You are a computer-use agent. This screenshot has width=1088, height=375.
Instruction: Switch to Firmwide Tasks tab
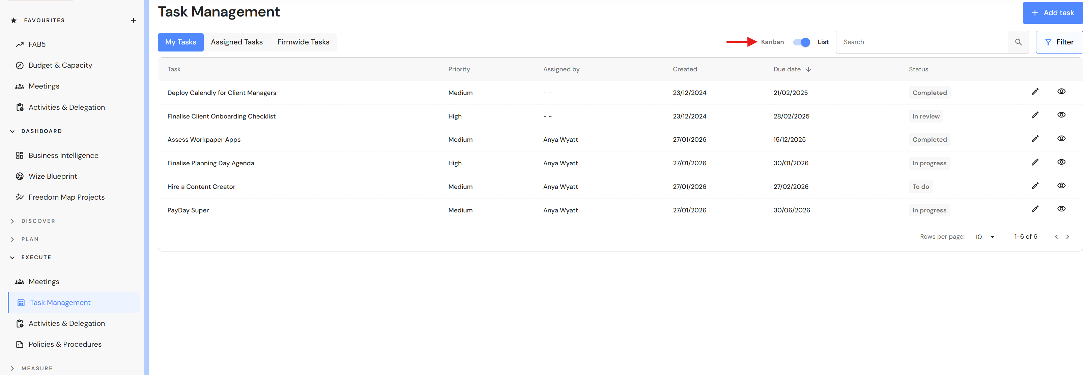[x=303, y=42]
